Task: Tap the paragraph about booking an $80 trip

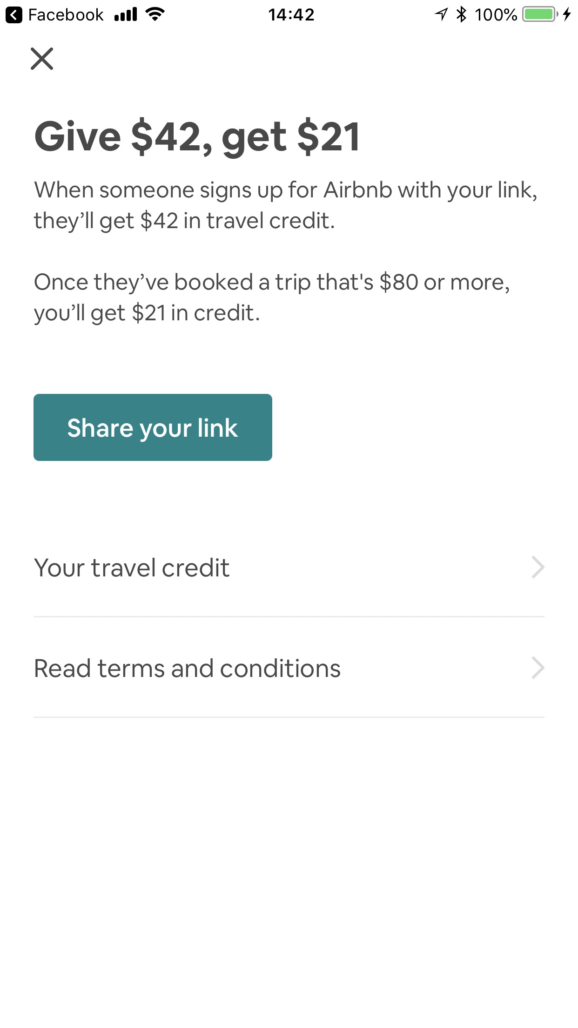Action: pyautogui.click(x=272, y=298)
